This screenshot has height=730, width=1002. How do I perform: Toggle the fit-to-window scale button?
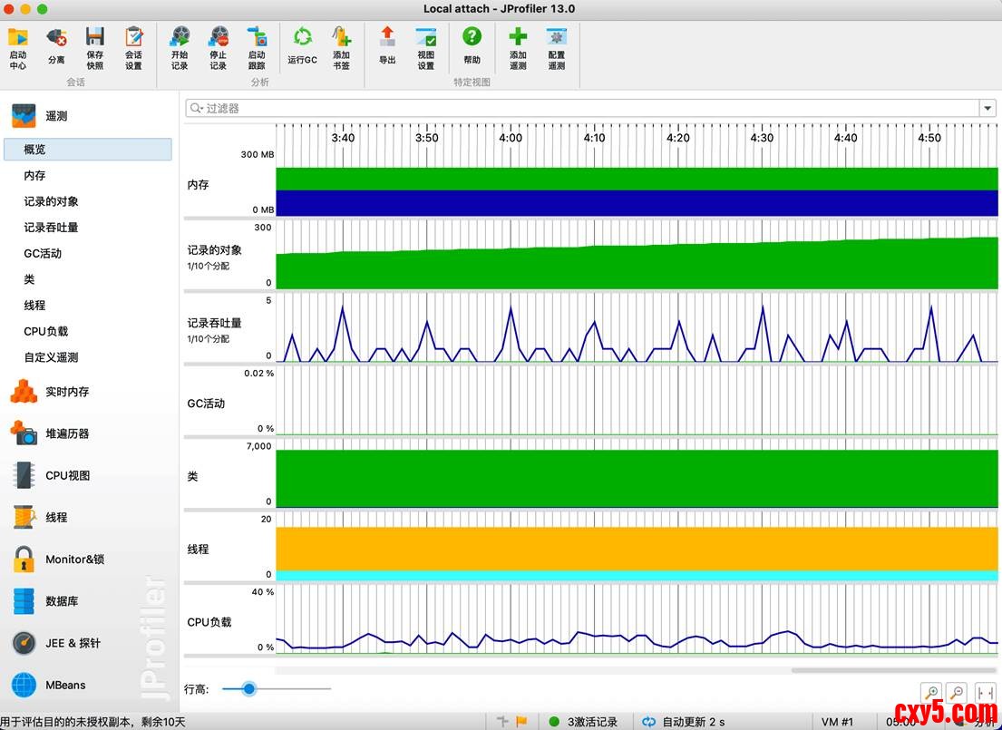[x=984, y=692]
